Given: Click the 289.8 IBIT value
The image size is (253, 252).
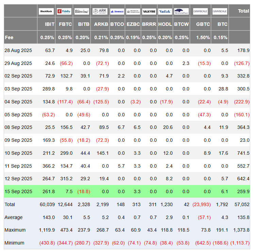Looking at the screenshot, I should [x=49, y=89].
